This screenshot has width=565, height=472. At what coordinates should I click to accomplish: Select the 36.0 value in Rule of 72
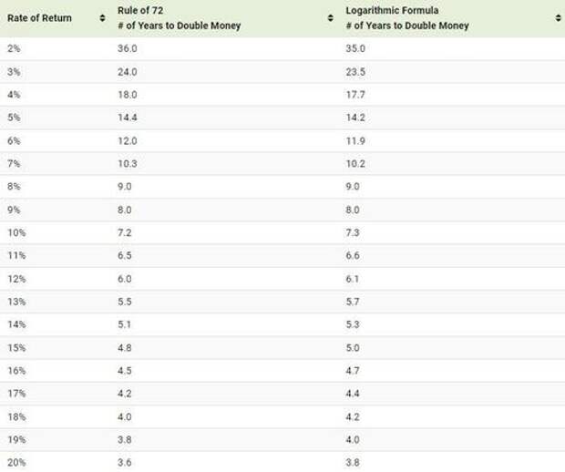click(128, 48)
